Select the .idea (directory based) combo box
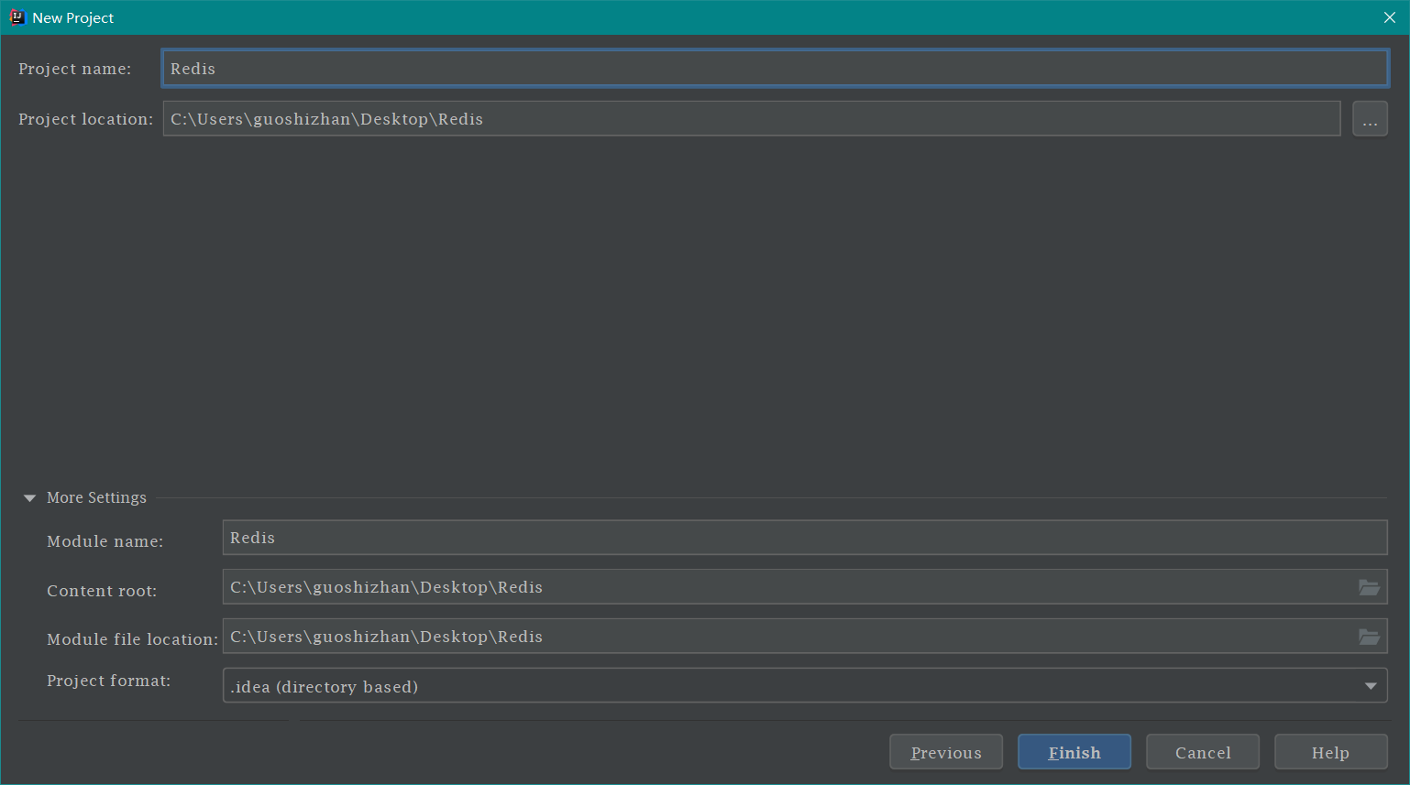The image size is (1410, 785). click(x=788, y=686)
